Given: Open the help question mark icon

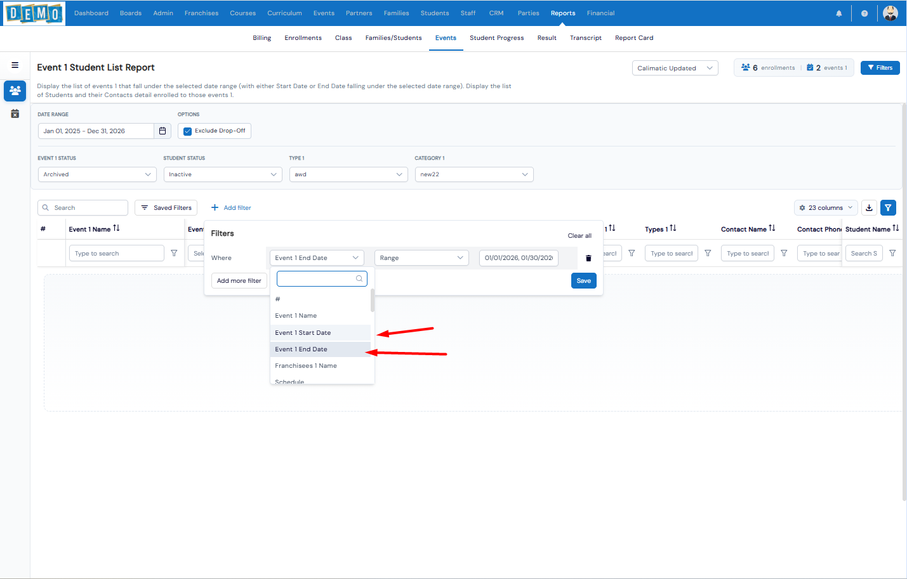Looking at the screenshot, I should [864, 13].
